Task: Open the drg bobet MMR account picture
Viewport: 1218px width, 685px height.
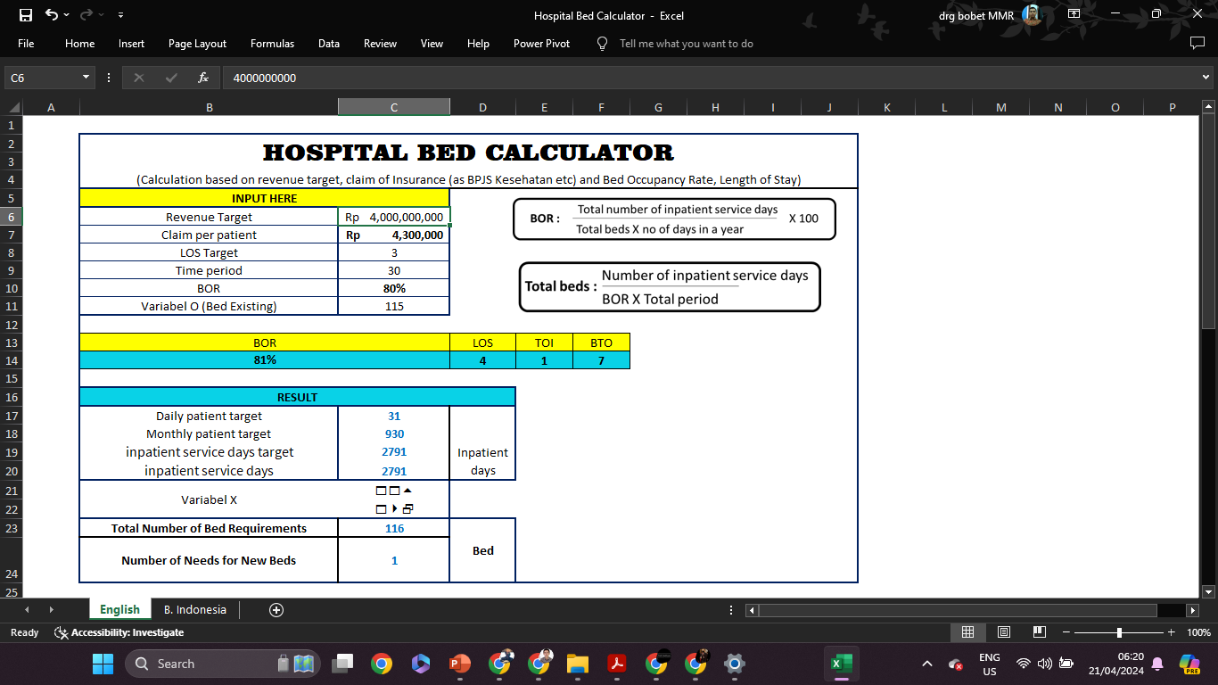Action: (x=1032, y=14)
